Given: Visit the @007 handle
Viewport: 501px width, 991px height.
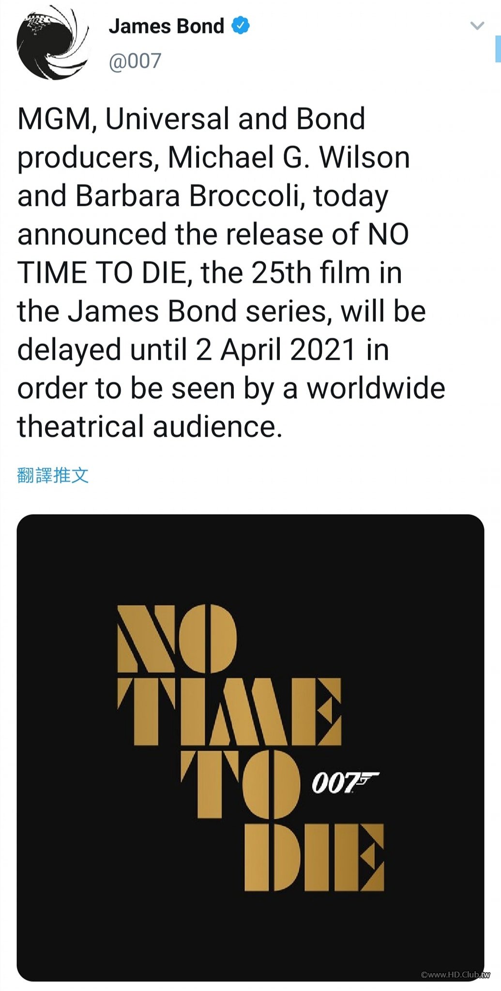Looking at the screenshot, I should 135,61.
